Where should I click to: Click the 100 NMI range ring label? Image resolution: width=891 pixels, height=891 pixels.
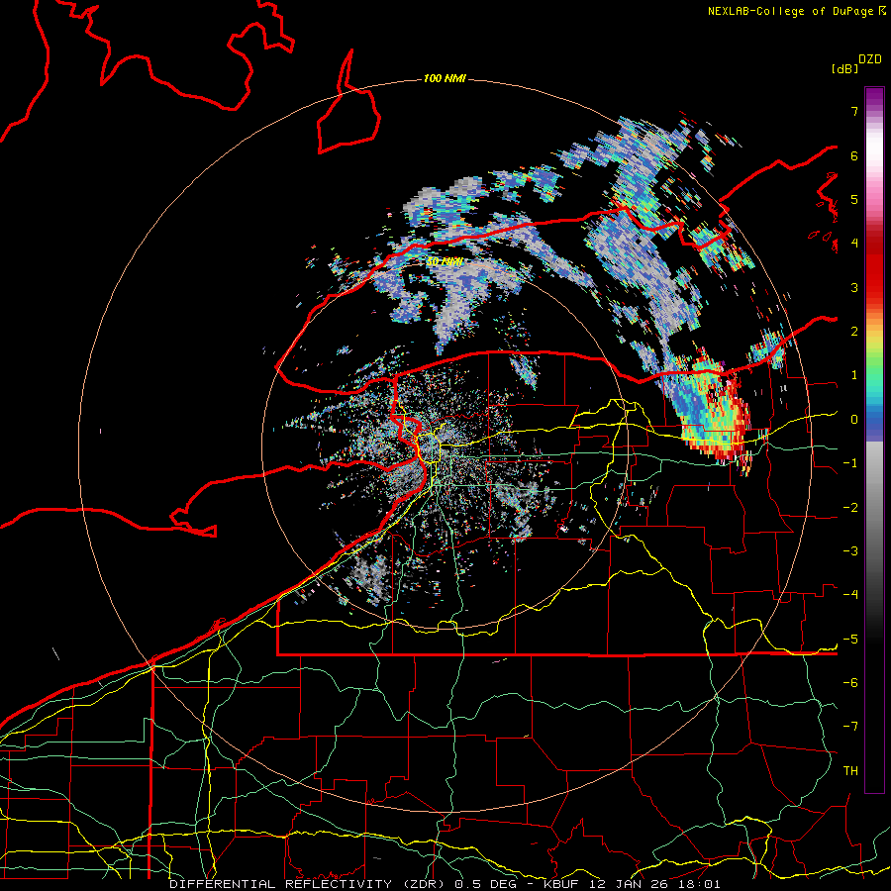[445, 78]
